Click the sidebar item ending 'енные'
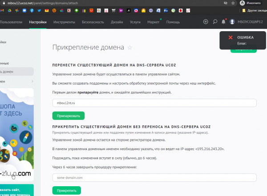Image resolution: width=267 pixels, height=196 pixels. click(x=4, y=63)
